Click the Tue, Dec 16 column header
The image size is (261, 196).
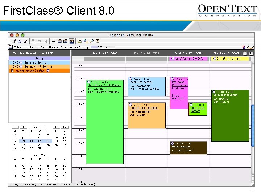pyautogui.click(x=146, y=53)
